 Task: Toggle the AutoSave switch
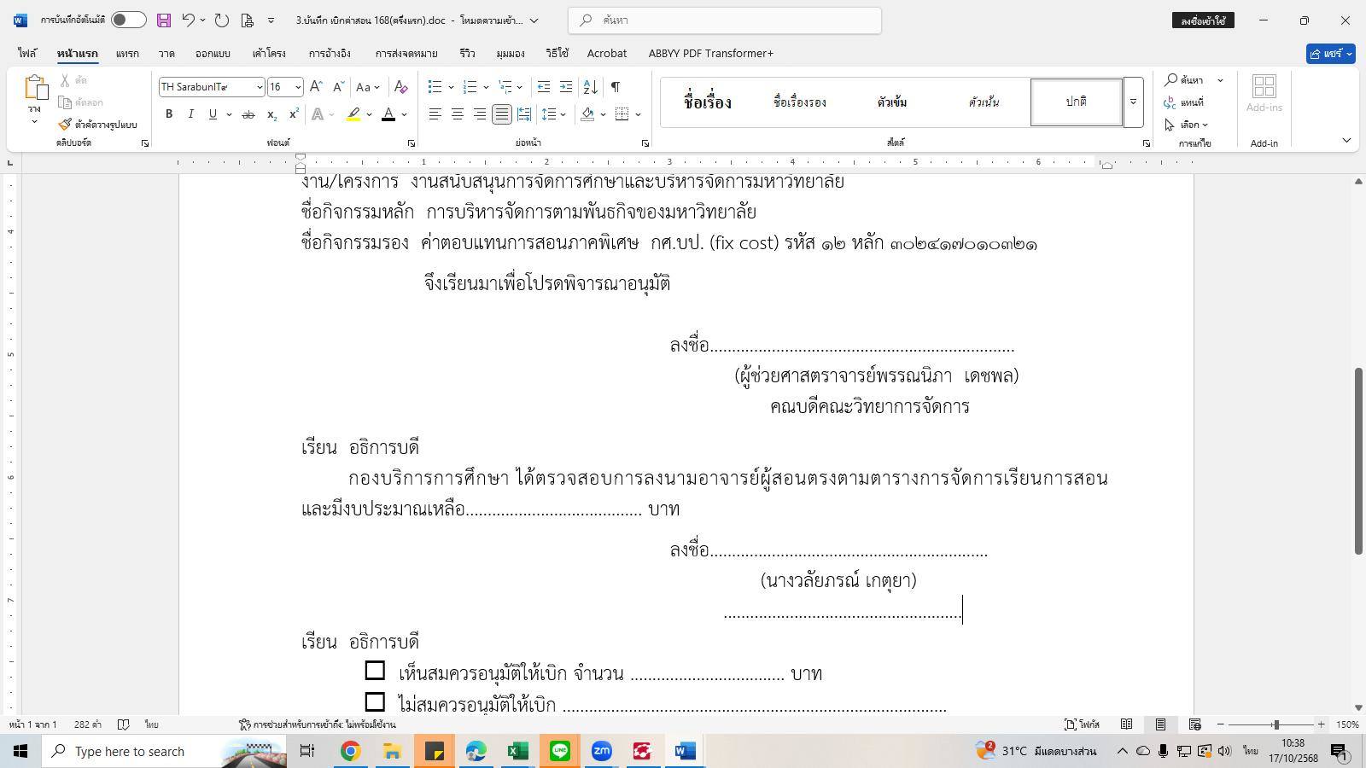point(128,20)
